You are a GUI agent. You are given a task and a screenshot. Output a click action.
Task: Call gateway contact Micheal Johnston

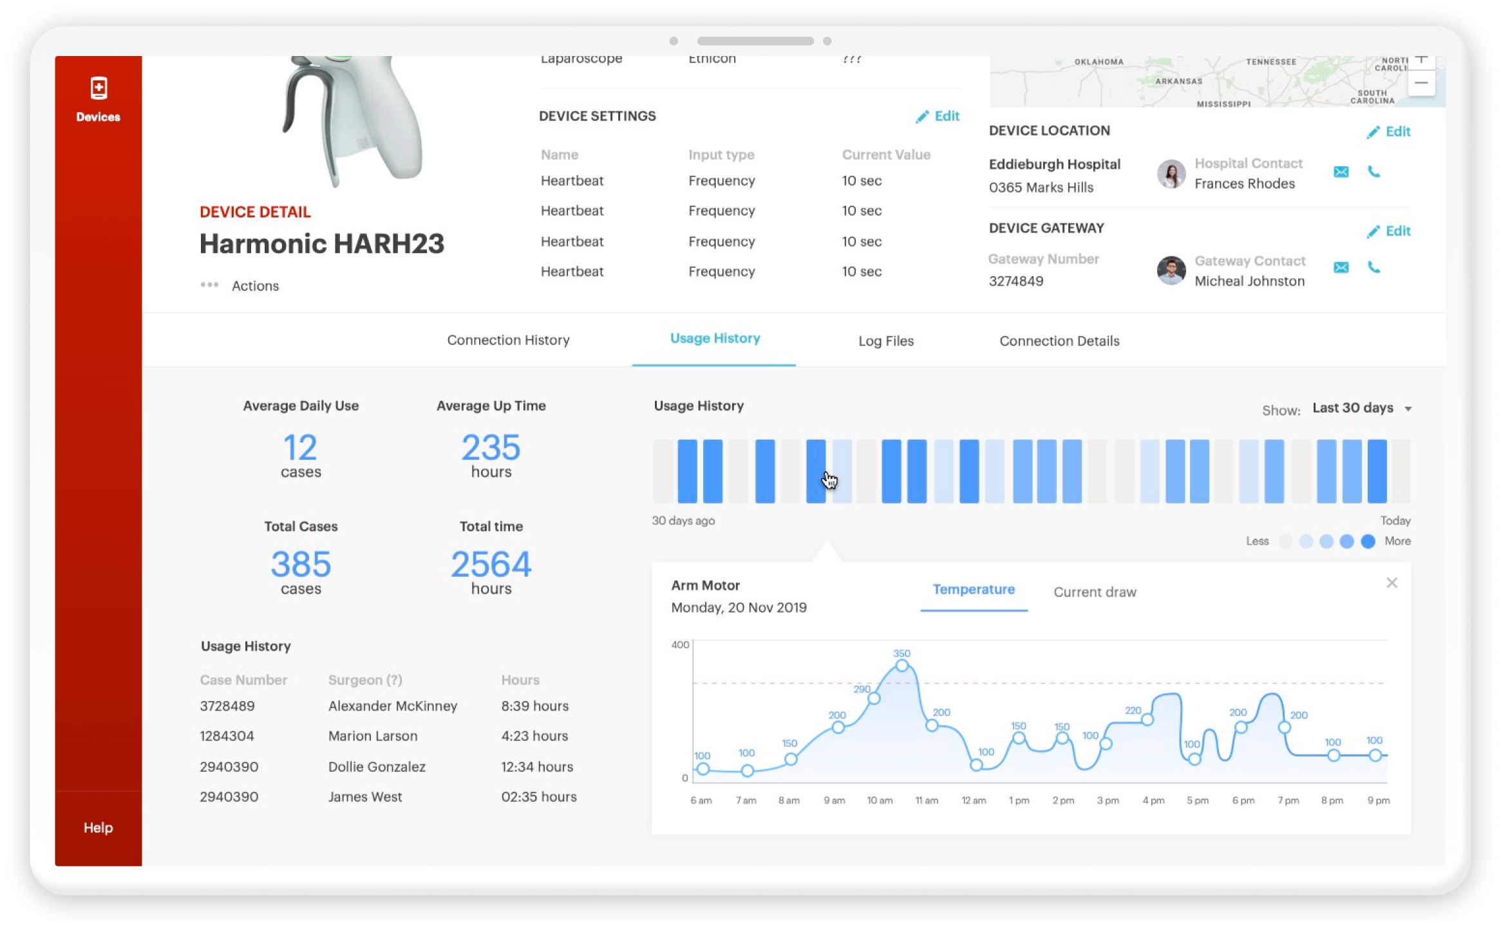[1374, 267]
